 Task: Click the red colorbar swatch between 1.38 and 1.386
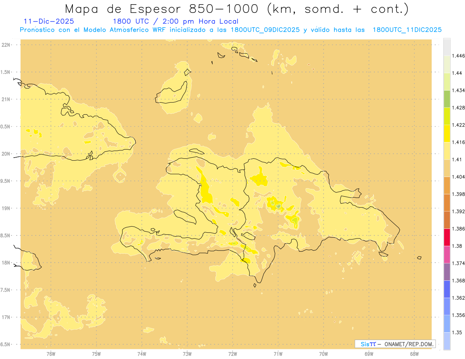pos(447,237)
